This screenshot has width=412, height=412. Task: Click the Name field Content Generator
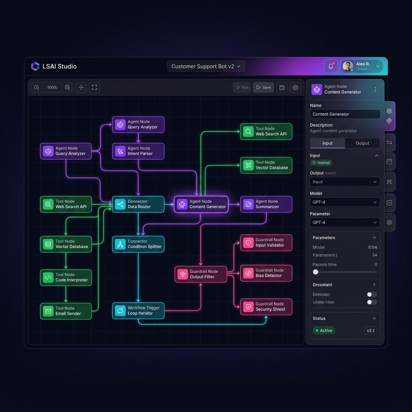tap(345, 114)
